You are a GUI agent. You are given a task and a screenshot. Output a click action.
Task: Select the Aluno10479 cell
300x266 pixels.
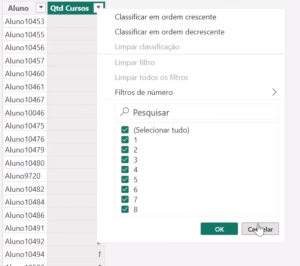[25, 150]
